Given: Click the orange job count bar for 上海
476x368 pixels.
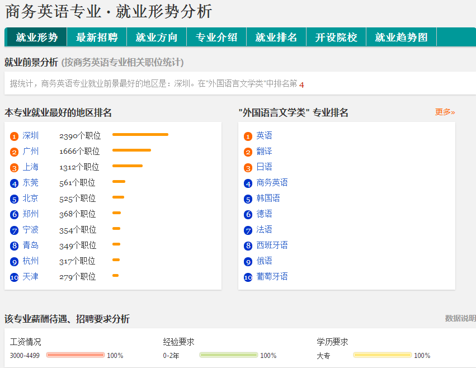Looking at the screenshot, I should click(x=128, y=166).
